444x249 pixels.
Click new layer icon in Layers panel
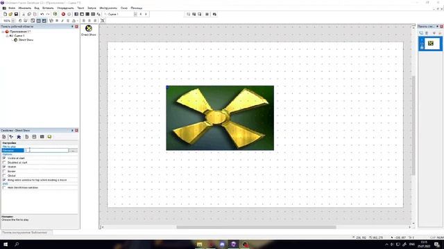(421, 33)
